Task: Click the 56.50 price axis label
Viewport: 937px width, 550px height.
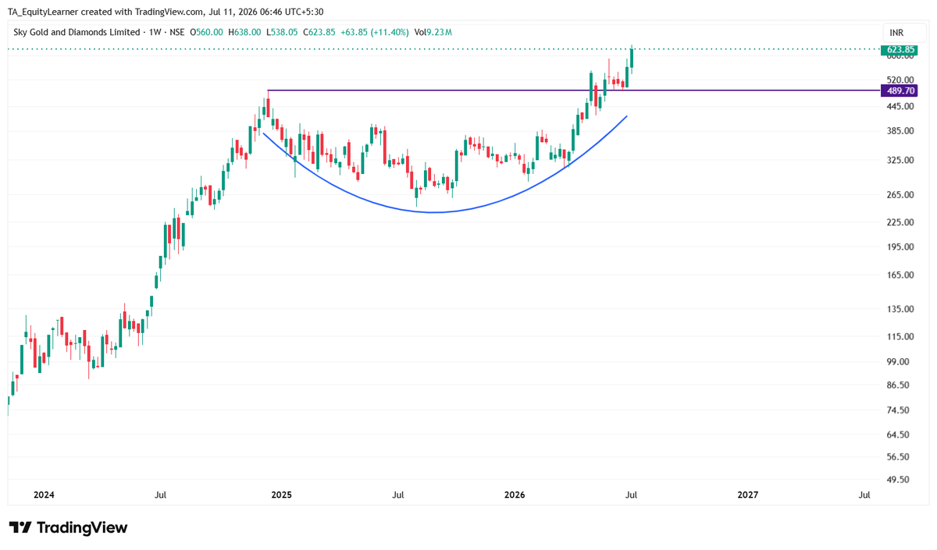Action: coord(899,457)
